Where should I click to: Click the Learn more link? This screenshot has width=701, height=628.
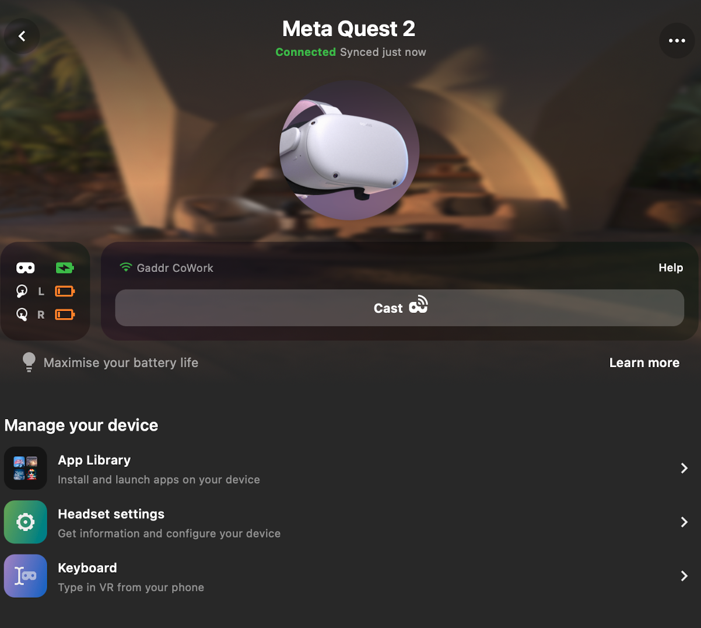coord(644,362)
